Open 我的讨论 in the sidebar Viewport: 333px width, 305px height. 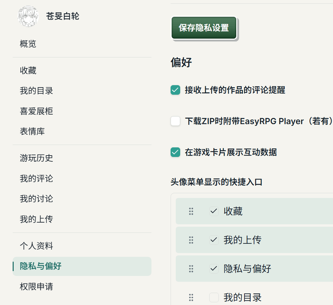point(36,199)
